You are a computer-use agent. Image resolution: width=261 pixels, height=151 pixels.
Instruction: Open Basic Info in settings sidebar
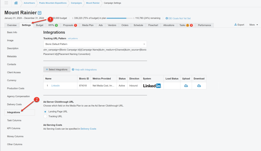12,32
